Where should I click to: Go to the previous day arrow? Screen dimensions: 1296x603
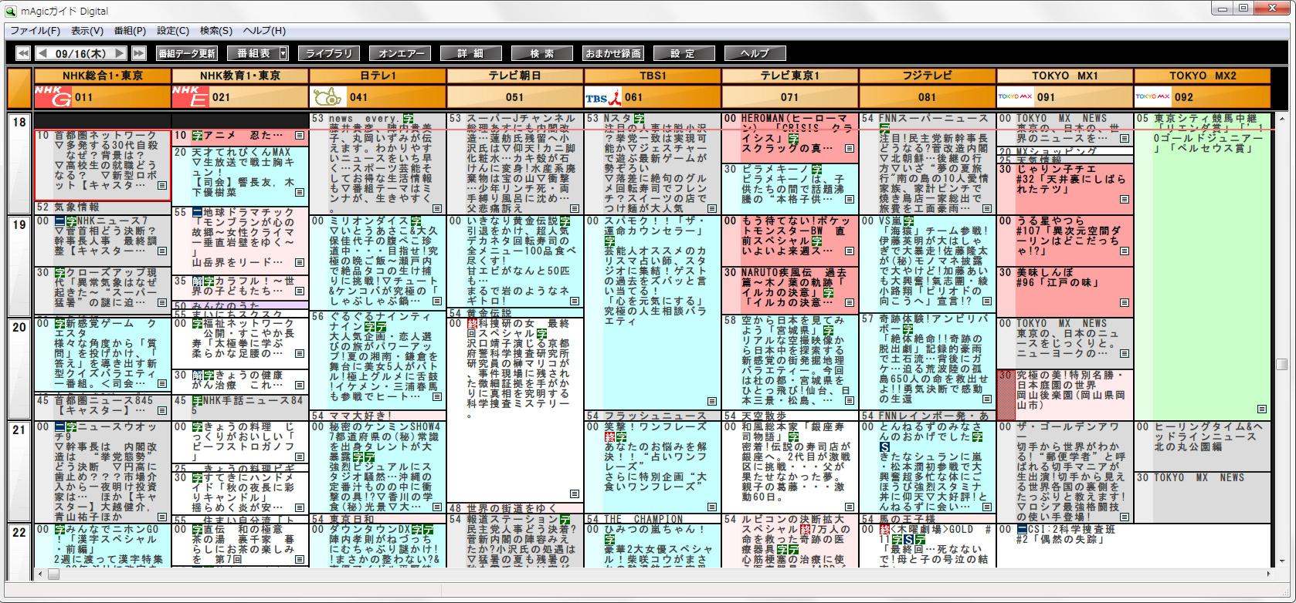pyautogui.click(x=44, y=53)
